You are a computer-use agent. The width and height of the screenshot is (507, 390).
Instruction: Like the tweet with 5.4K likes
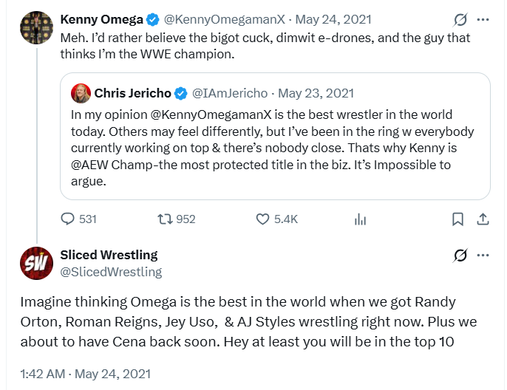(263, 219)
